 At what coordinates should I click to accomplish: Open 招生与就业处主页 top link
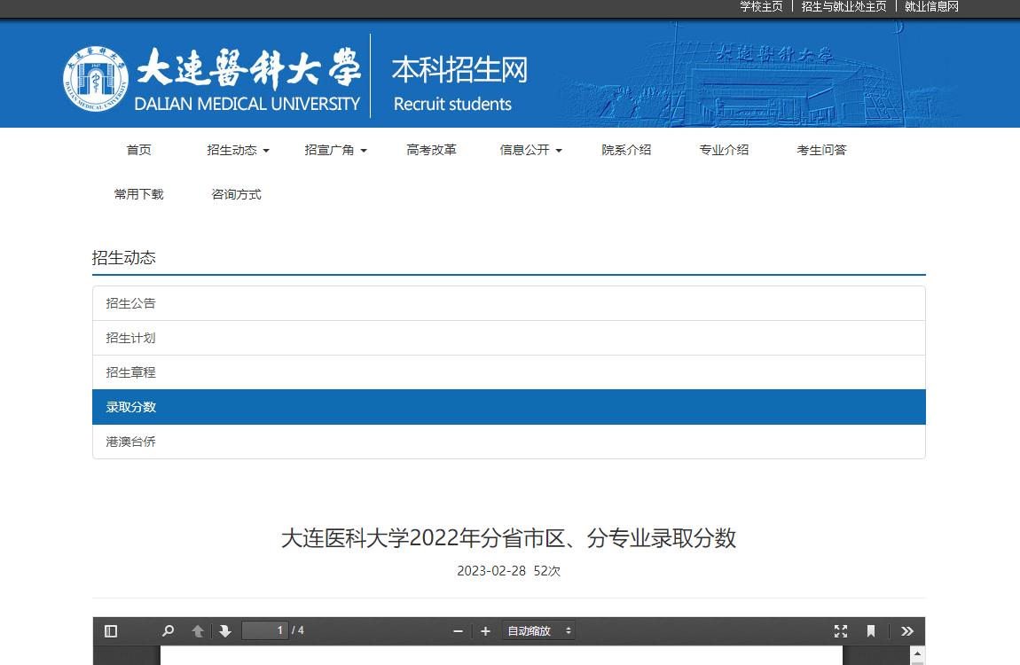(843, 6)
